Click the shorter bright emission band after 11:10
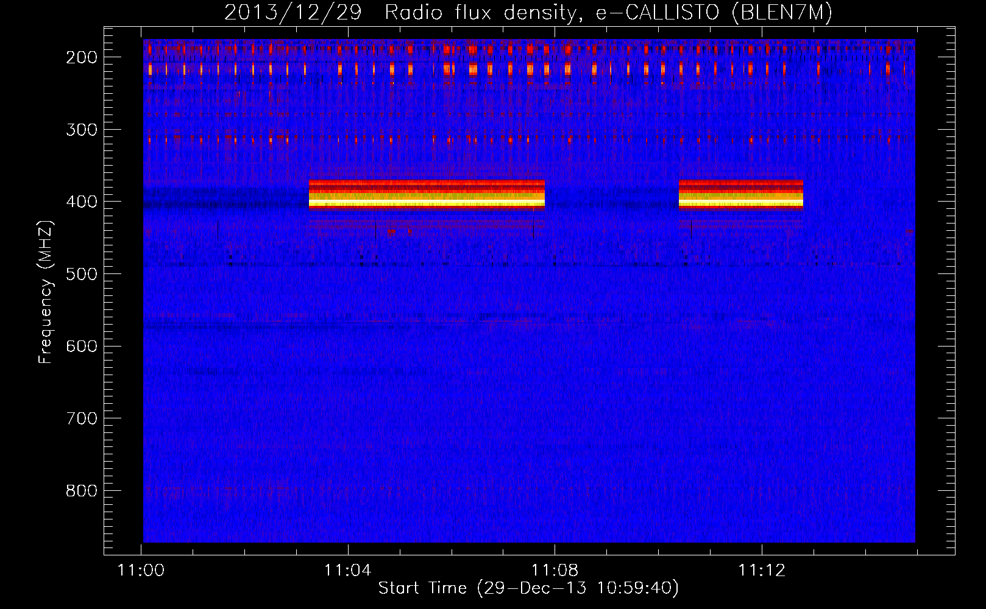The height and width of the screenshot is (609, 986). click(x=741, y=195)
